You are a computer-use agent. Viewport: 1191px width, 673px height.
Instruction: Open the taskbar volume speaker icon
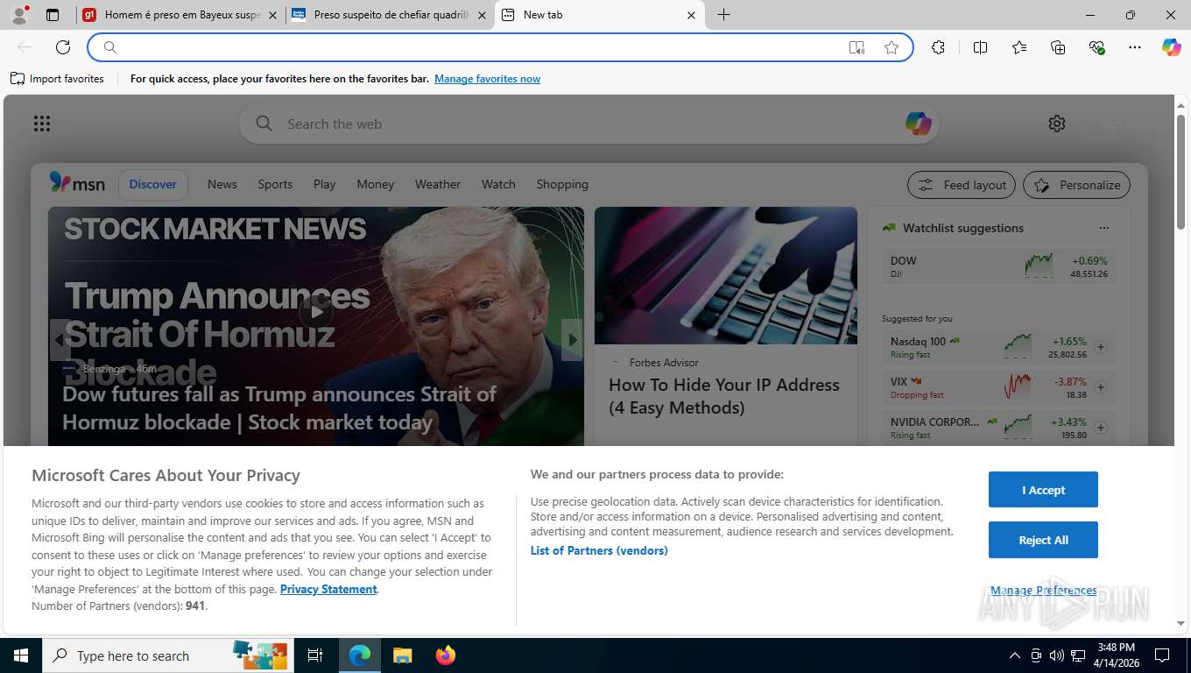point(1056,655)
